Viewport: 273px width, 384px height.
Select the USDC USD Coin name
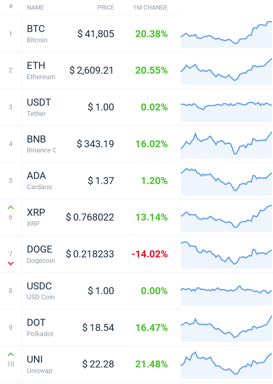click(x=40, y=291)
